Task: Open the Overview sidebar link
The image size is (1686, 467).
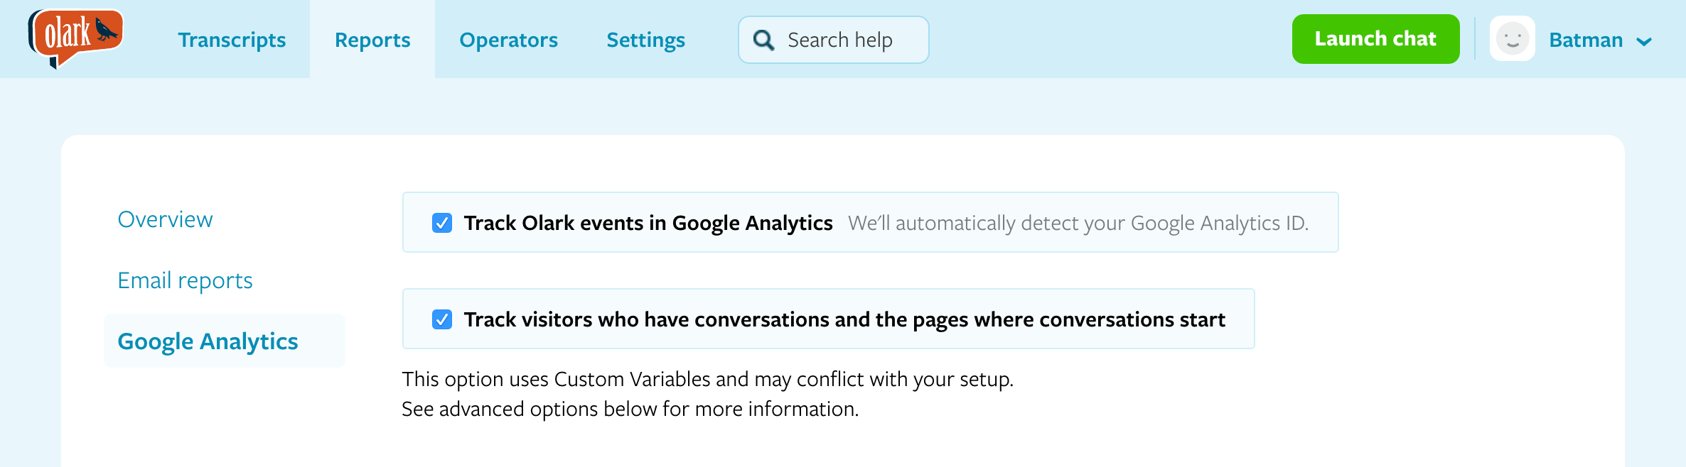Action: (x=165, y=219)
